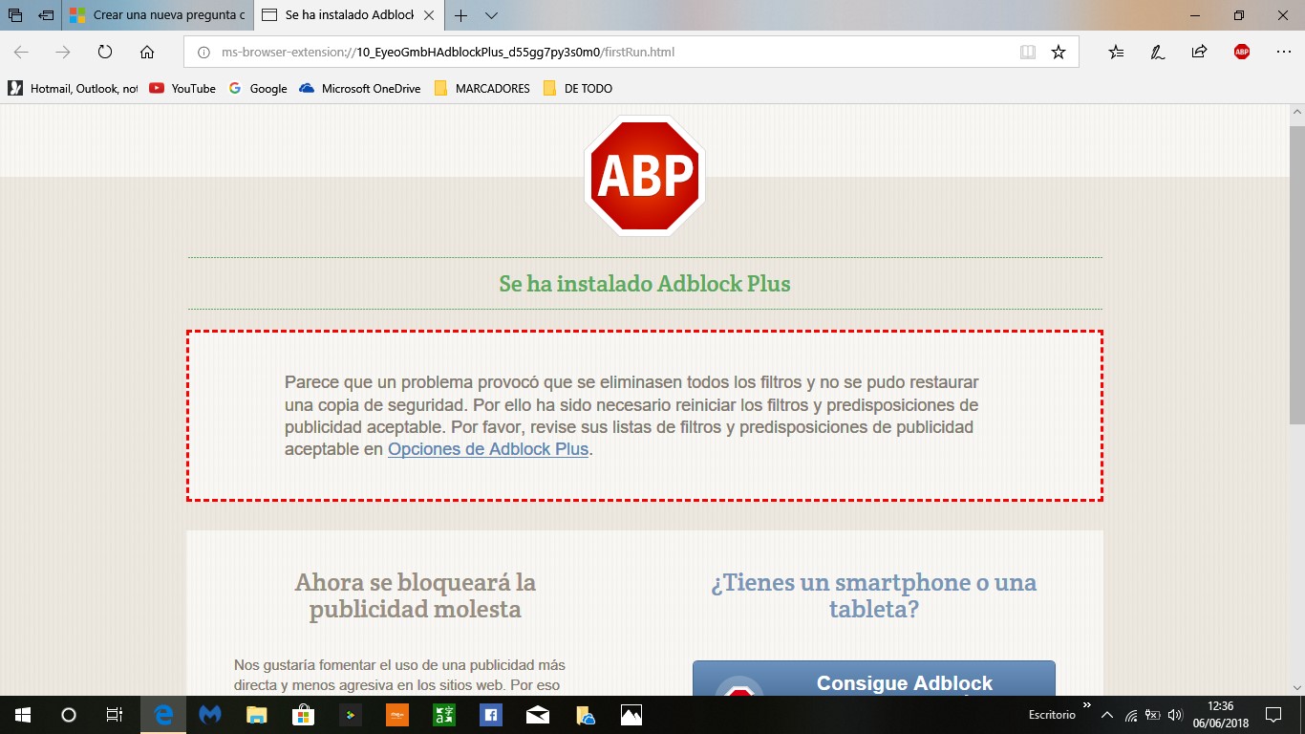Click 'Se ha instalado Adblock Plus' heading

click(645, 284)
